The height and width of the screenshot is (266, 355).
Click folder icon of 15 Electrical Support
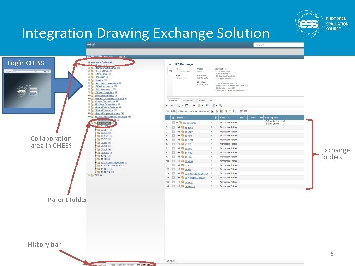tap(92, 86)
